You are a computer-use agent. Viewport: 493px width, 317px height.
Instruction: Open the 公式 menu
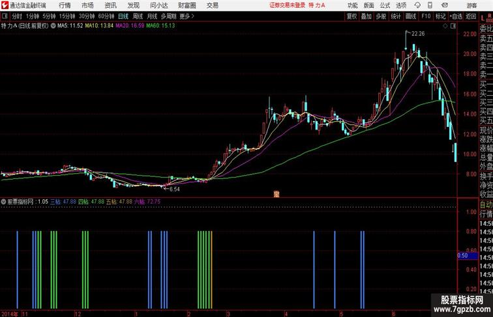click(385, 5)
